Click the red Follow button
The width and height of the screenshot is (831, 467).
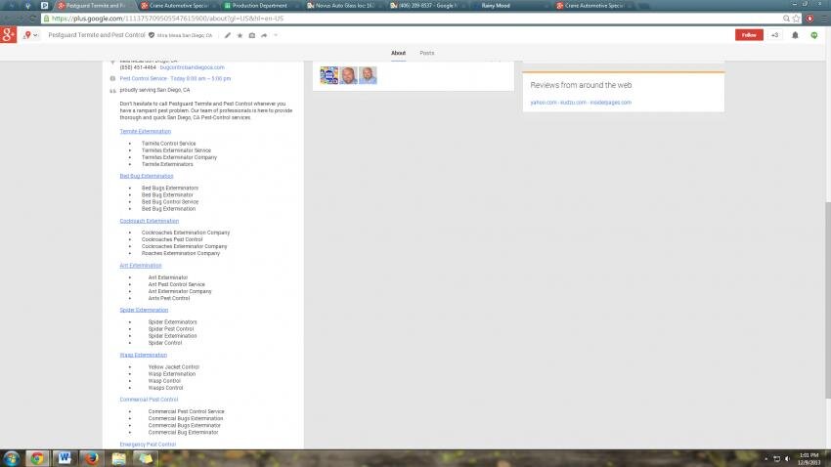click(x=749, y=35)
